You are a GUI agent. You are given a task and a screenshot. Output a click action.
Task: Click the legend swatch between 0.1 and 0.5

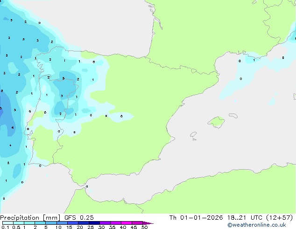click(8, 223)
